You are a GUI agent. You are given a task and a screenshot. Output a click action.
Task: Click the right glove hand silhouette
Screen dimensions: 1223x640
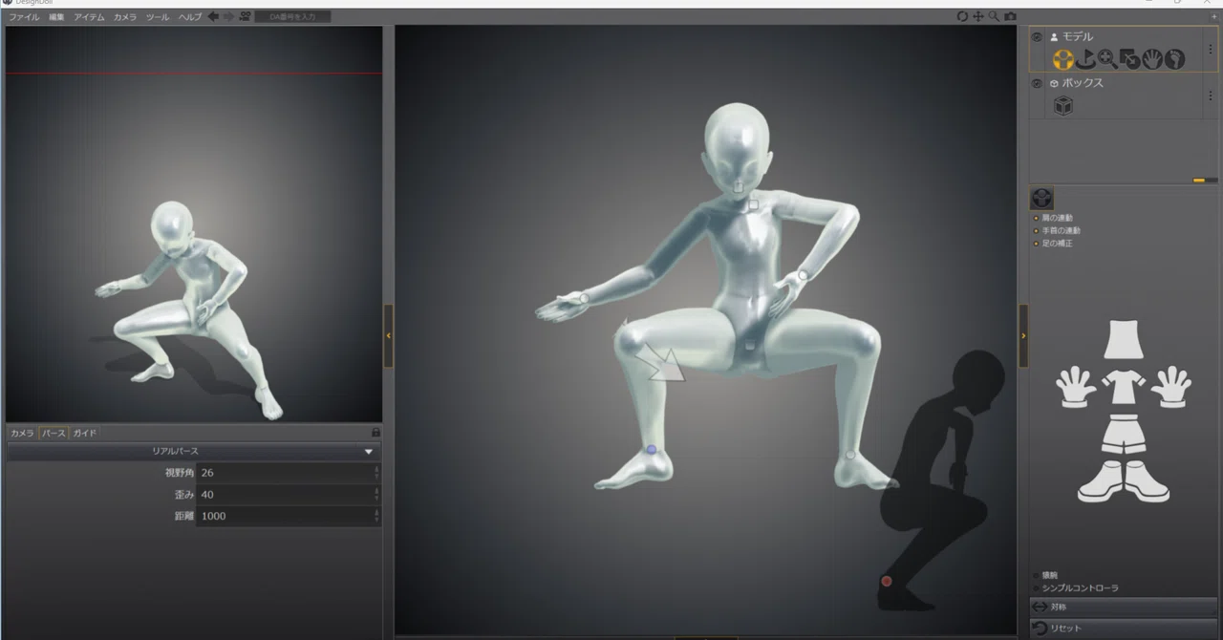tap(1171, 387)
